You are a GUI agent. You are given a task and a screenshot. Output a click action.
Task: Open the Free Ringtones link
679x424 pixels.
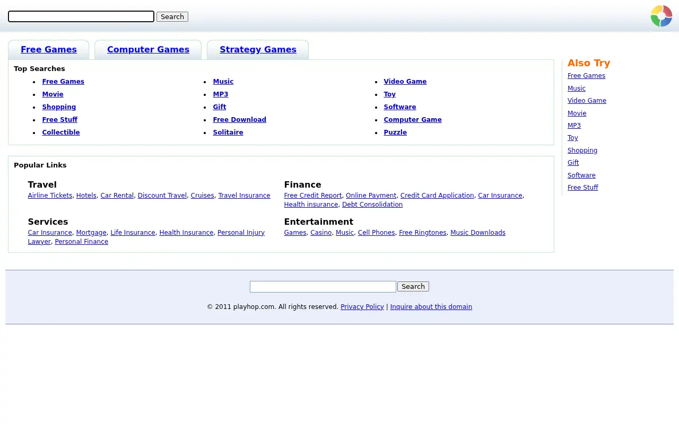423,233
